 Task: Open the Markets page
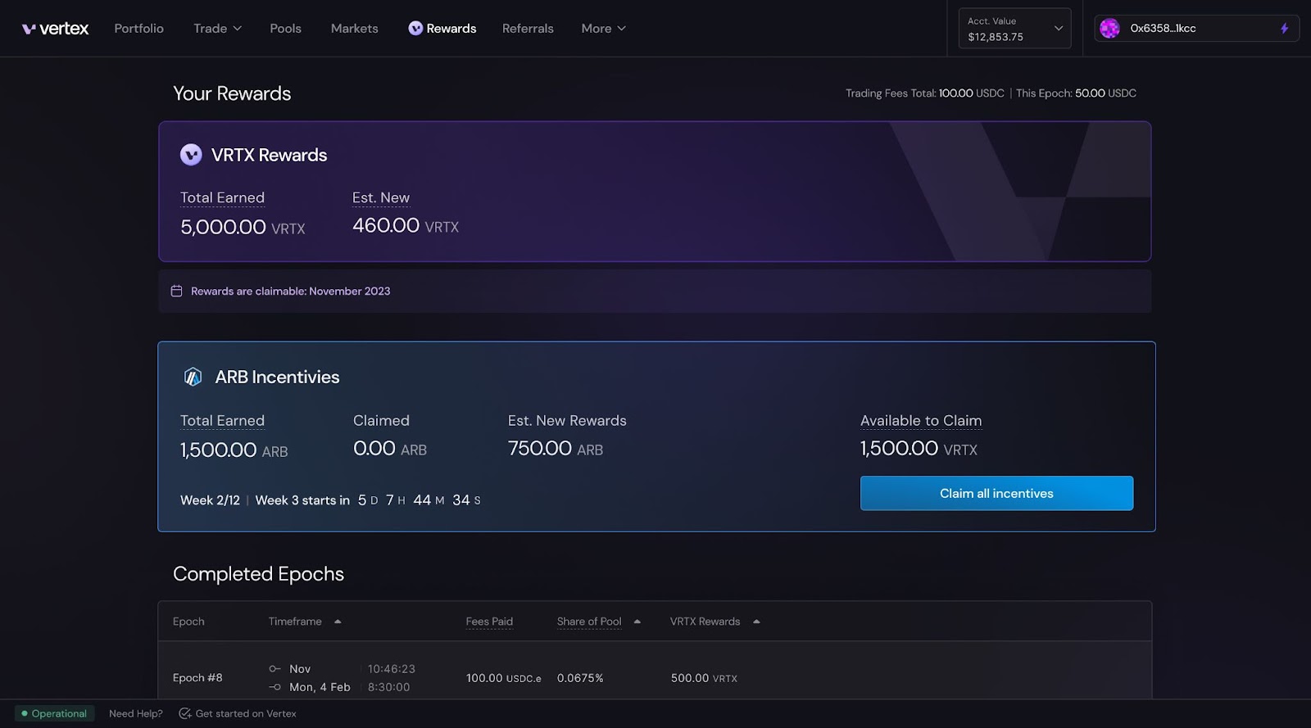[x=354, y=29]
